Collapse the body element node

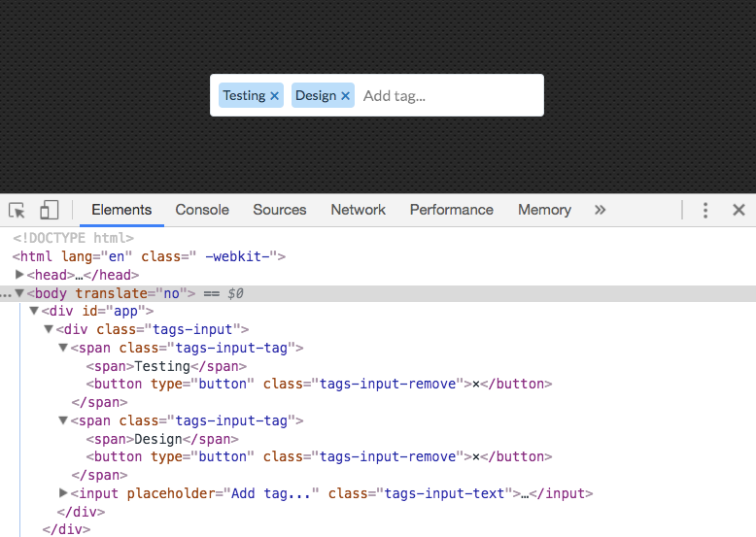click(x=19, y=293)
